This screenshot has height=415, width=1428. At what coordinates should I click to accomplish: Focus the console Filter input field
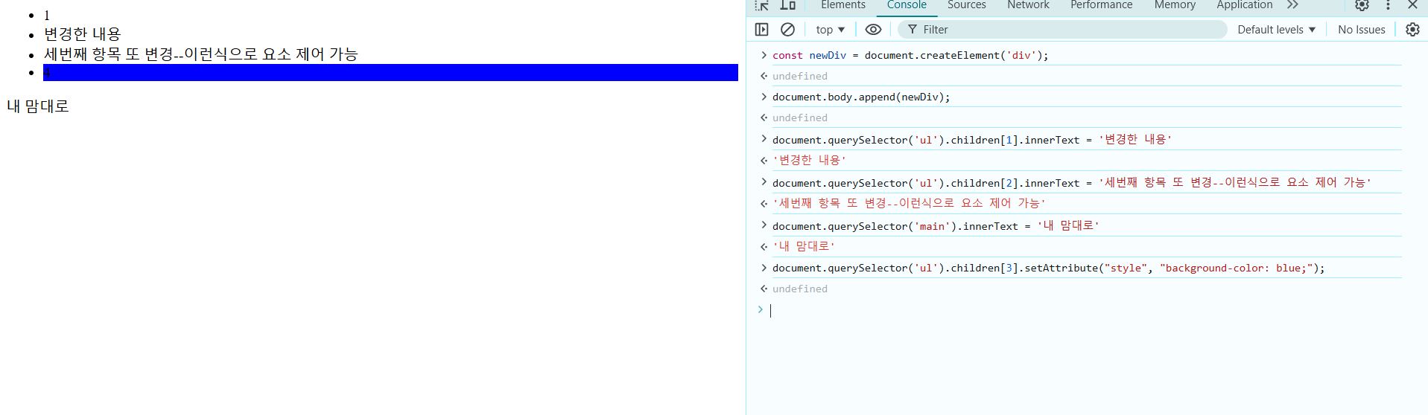tap(1062, 30)
